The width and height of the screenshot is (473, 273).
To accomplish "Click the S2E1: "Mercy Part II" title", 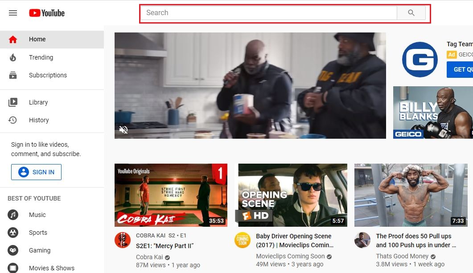I will (165, 246).
